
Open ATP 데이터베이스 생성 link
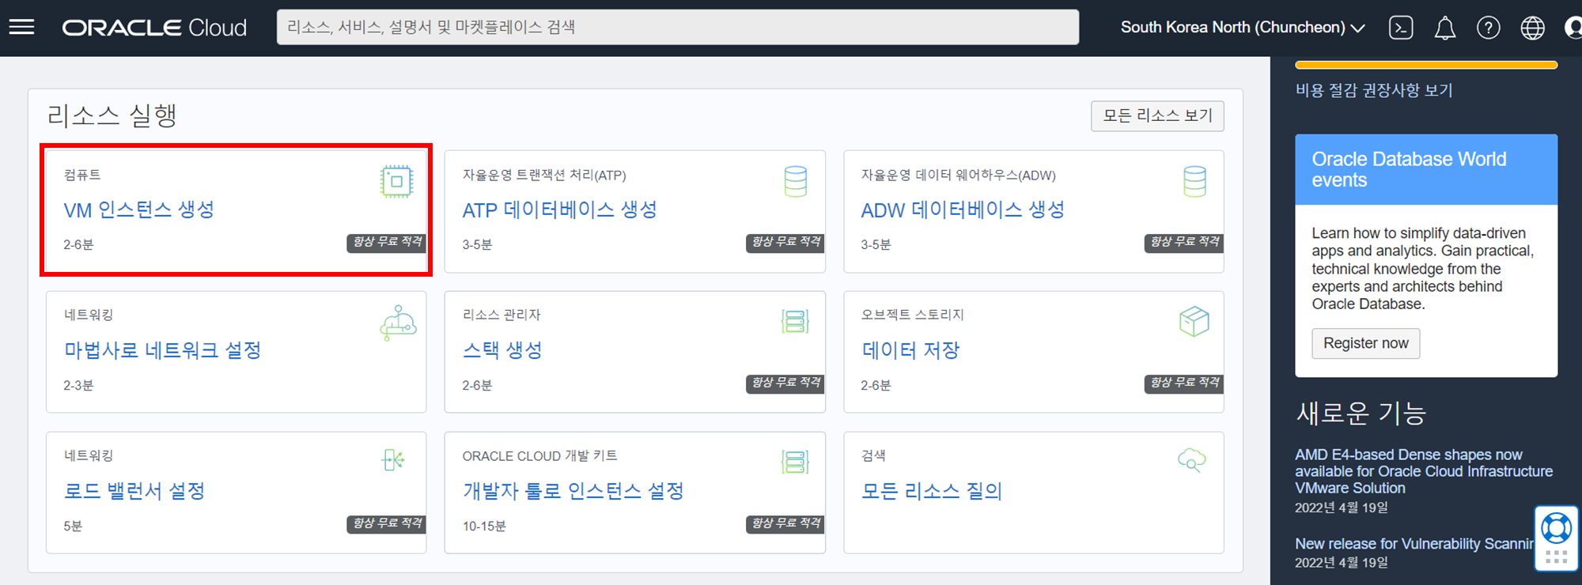(559, 210)
